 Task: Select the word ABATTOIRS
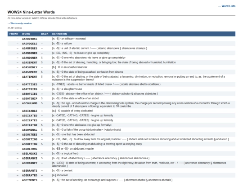click(x=30, y=89)
